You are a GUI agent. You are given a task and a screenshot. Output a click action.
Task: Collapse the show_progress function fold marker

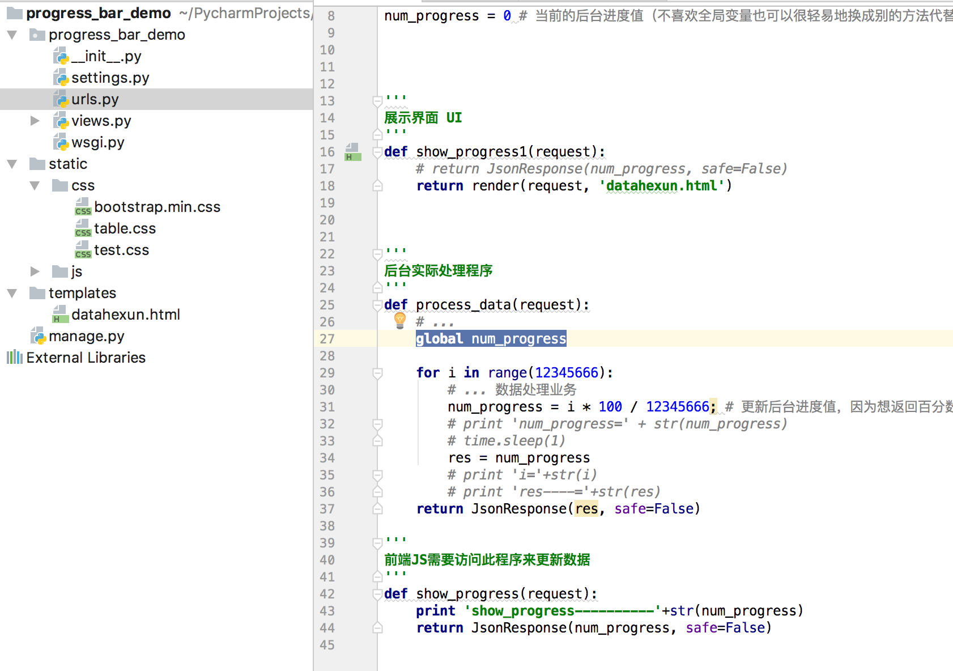[x=376, y=593]
